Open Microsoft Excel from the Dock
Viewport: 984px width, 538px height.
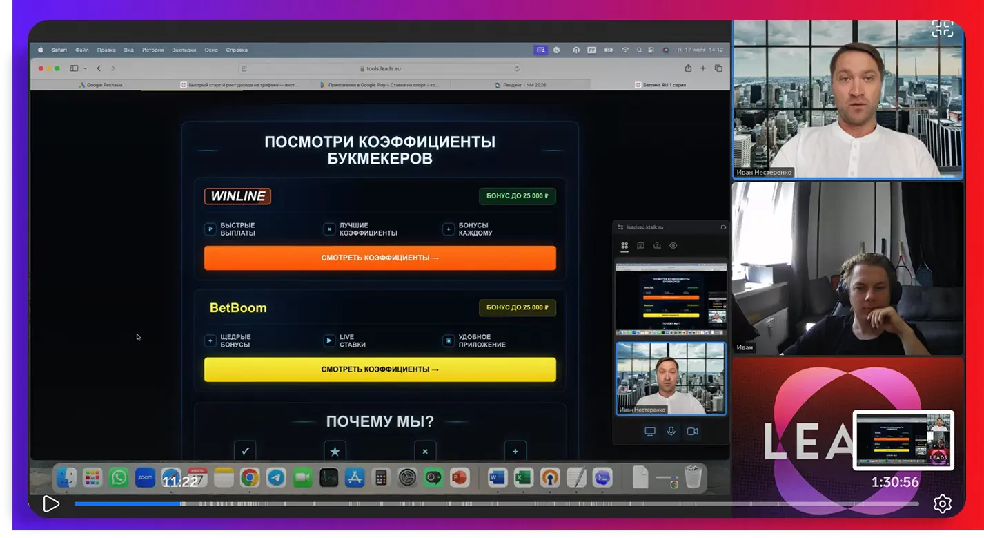point(524,477)
